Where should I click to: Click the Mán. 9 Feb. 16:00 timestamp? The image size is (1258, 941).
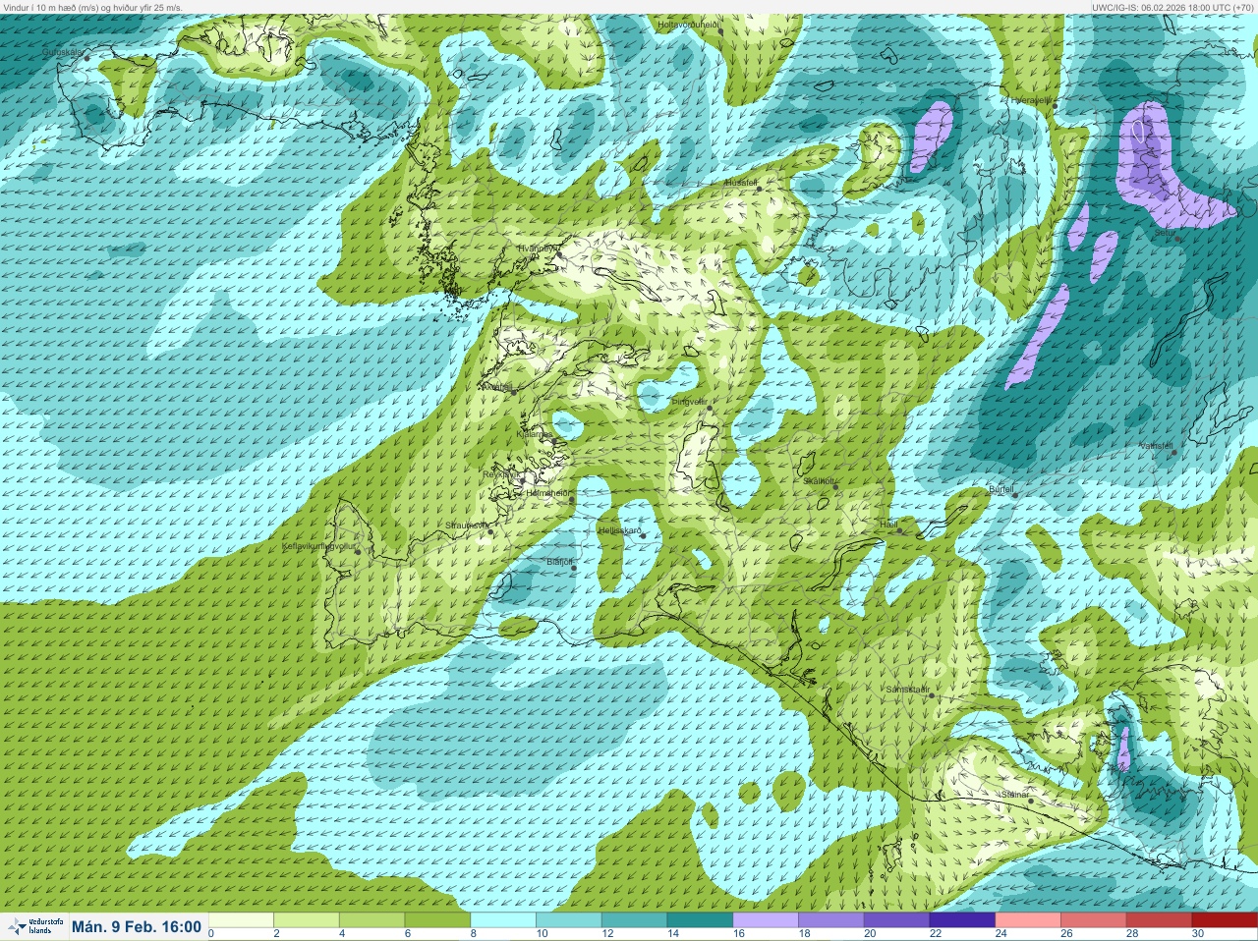point(137,927)
